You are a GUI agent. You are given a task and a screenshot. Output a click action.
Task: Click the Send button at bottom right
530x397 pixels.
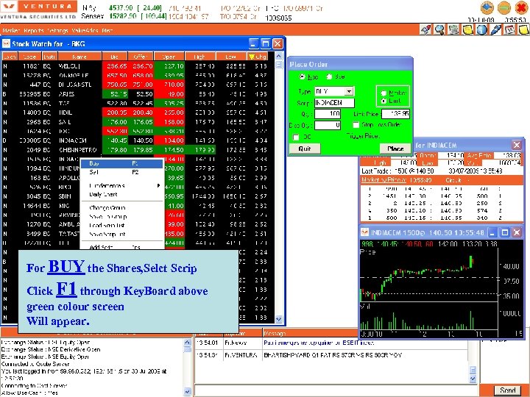pyautogui.click(x=507, y=390)
